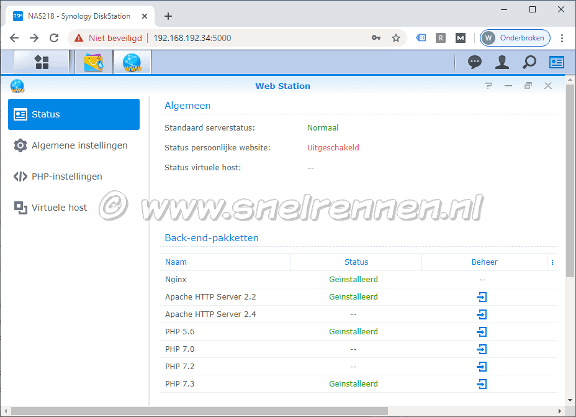Screen dimensions: 576x417
Task: Open the Chrome three-dot menu
Action: click(562, 38)
